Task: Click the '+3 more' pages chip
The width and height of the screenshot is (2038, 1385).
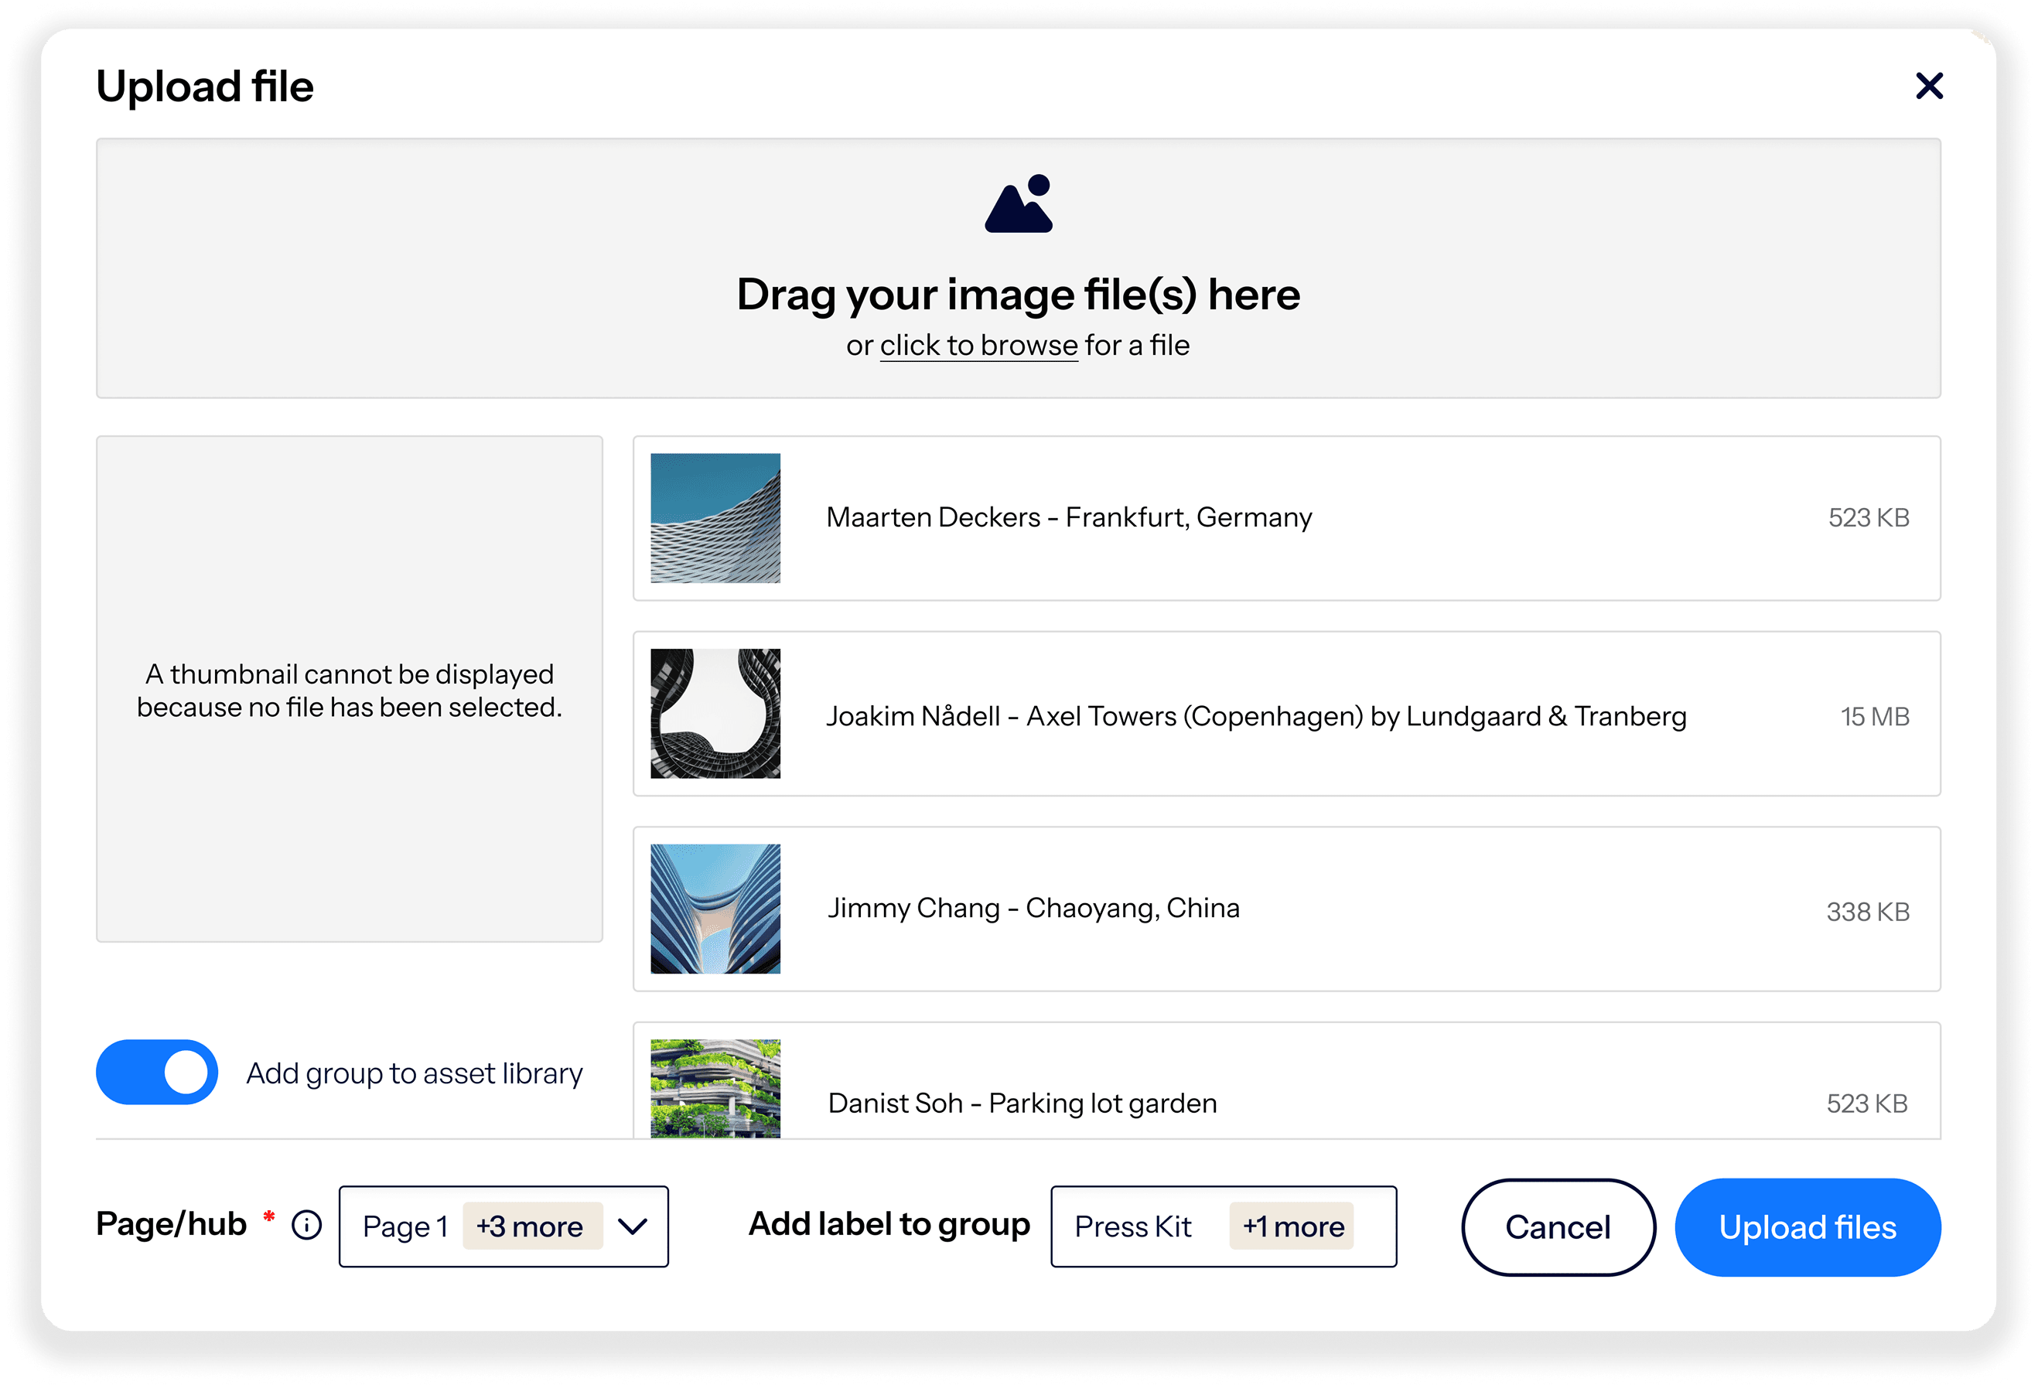Action: coord(530,1226)
